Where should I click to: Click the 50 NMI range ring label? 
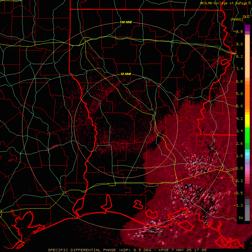tap(126, 74)
